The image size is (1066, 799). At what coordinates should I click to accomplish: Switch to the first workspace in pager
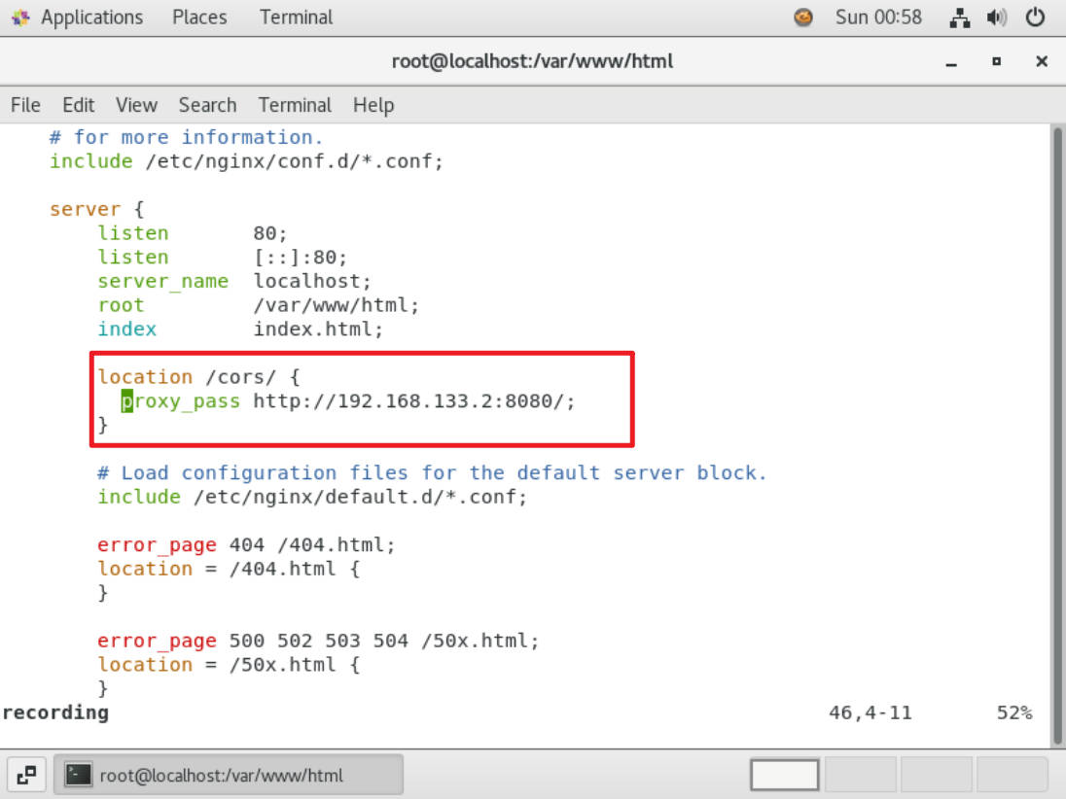(785, 775)
